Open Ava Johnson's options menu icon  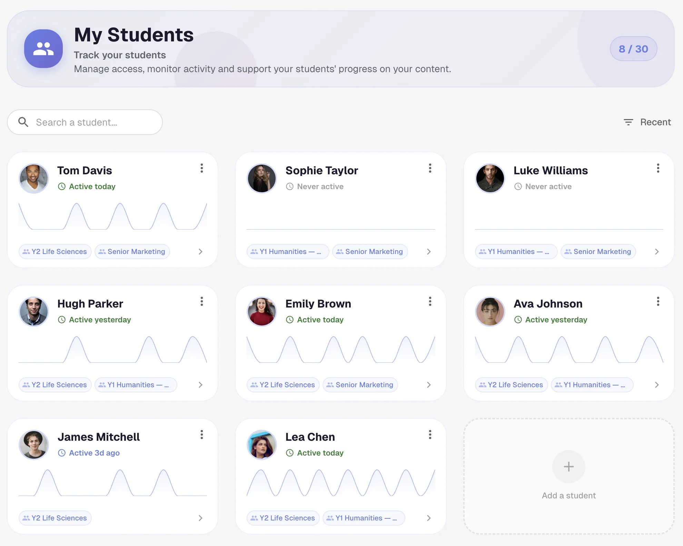point(658,302)
